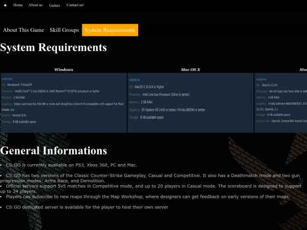The height and width of the screenshot is (230, 307).
Task: Go to the About us page
Action: 35,5
